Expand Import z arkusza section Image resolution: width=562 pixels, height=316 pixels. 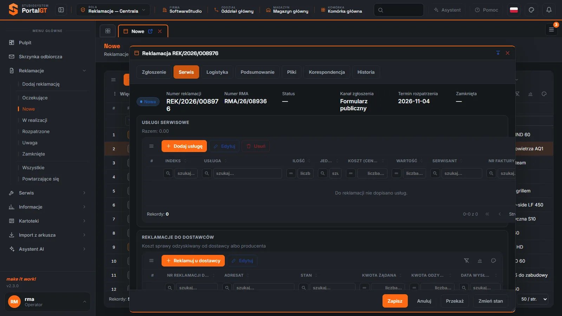[47, 235]
